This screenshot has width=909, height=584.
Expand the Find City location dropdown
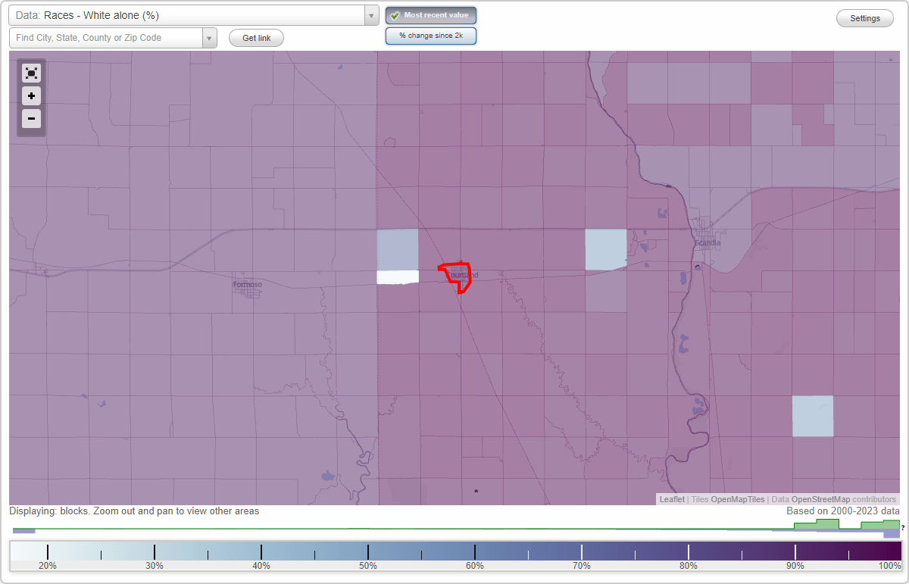[x=210, y=37]
